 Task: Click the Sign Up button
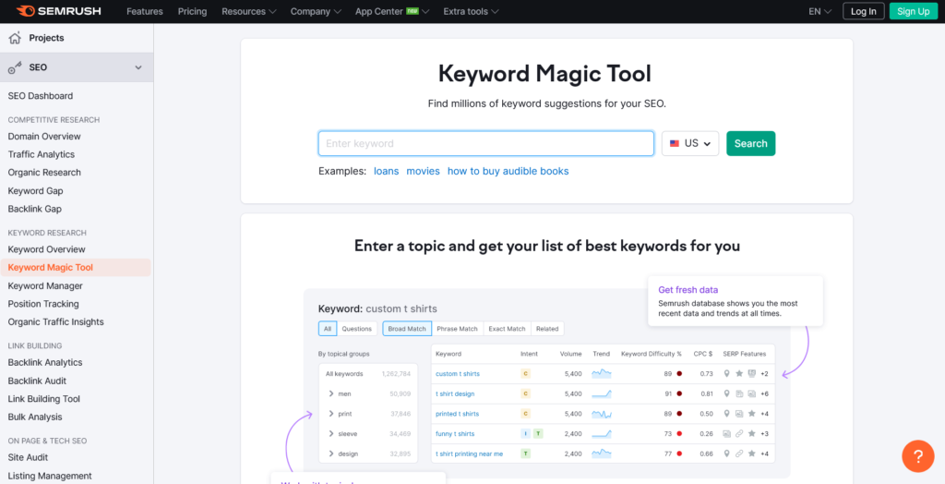913,11
